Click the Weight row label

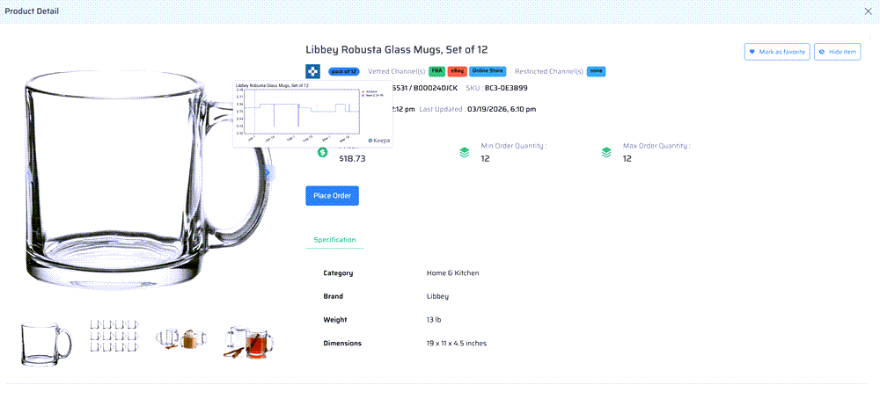click(335, 320)
